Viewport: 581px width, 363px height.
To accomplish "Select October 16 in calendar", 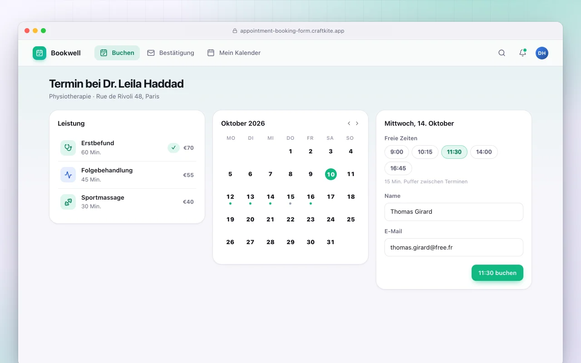I will pyautogui.click(x=310, y=197).
